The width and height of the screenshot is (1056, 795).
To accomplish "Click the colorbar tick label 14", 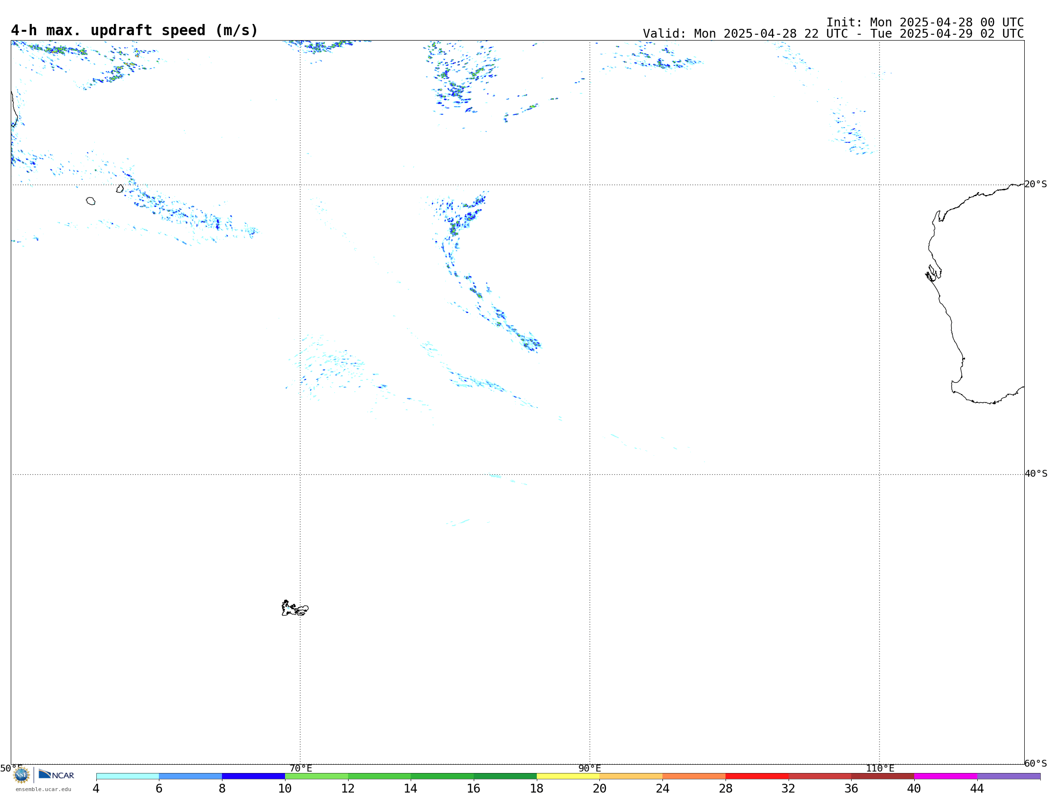I will [411, 788].
